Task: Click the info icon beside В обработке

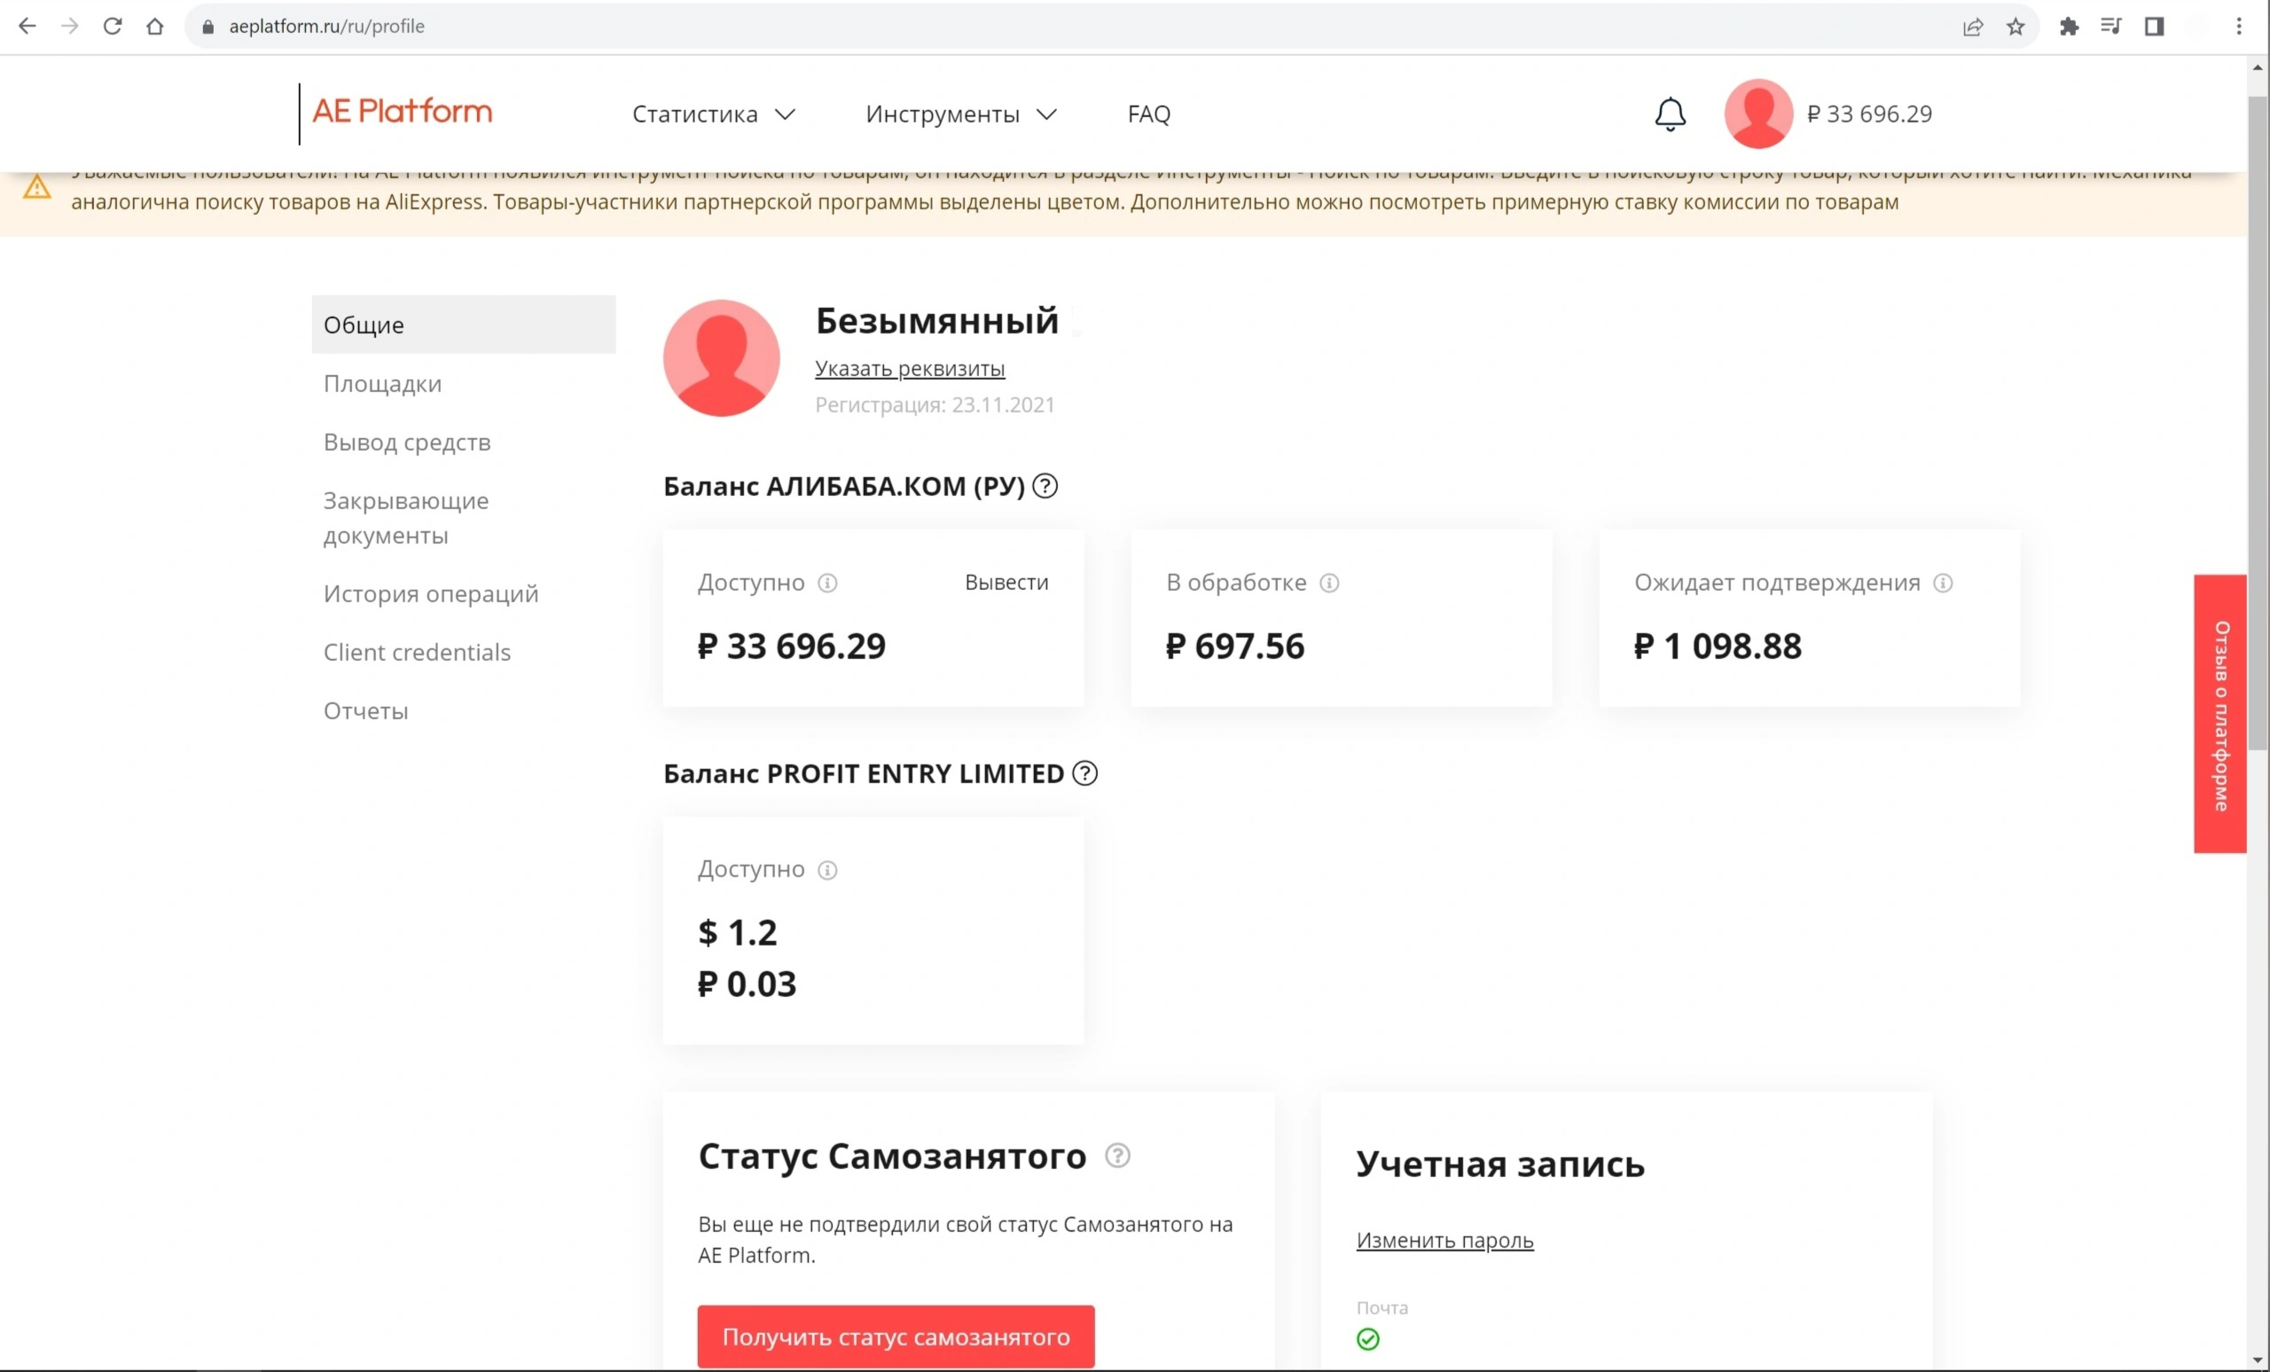Action: tap(1329, 584)
